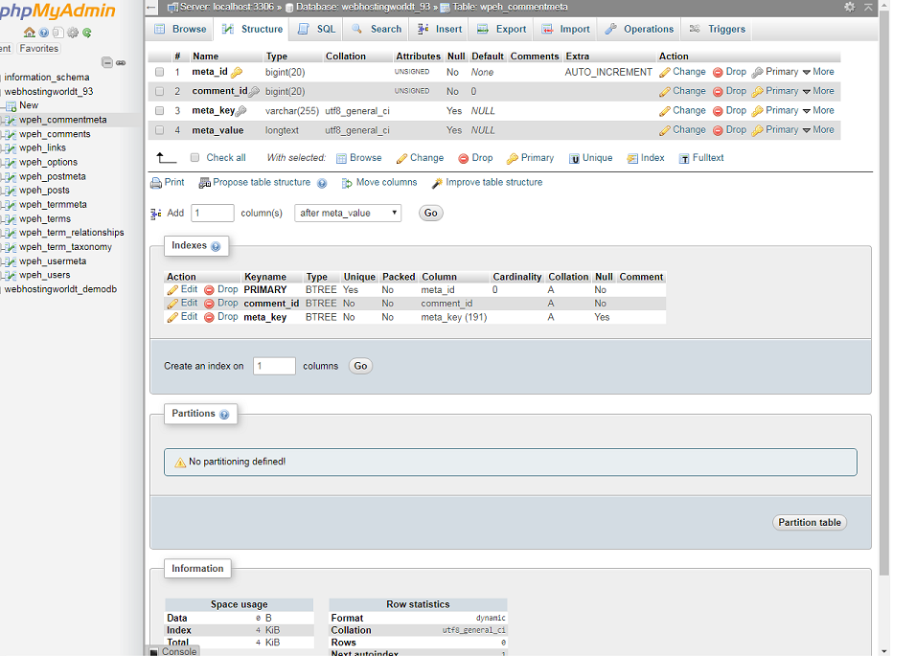Switch to the SQL tab

pyautogui.click(x=317, y=29)
